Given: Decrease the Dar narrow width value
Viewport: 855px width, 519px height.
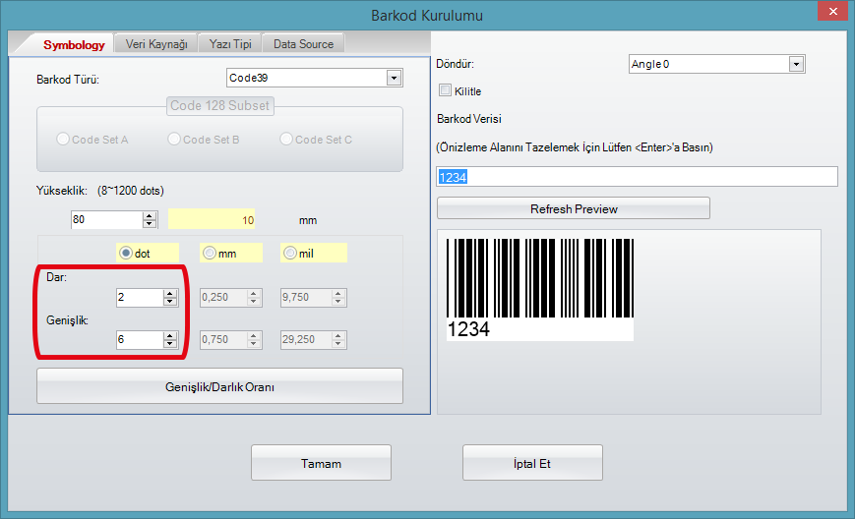Looking at the screenshot, I should (x=169, y=302).
